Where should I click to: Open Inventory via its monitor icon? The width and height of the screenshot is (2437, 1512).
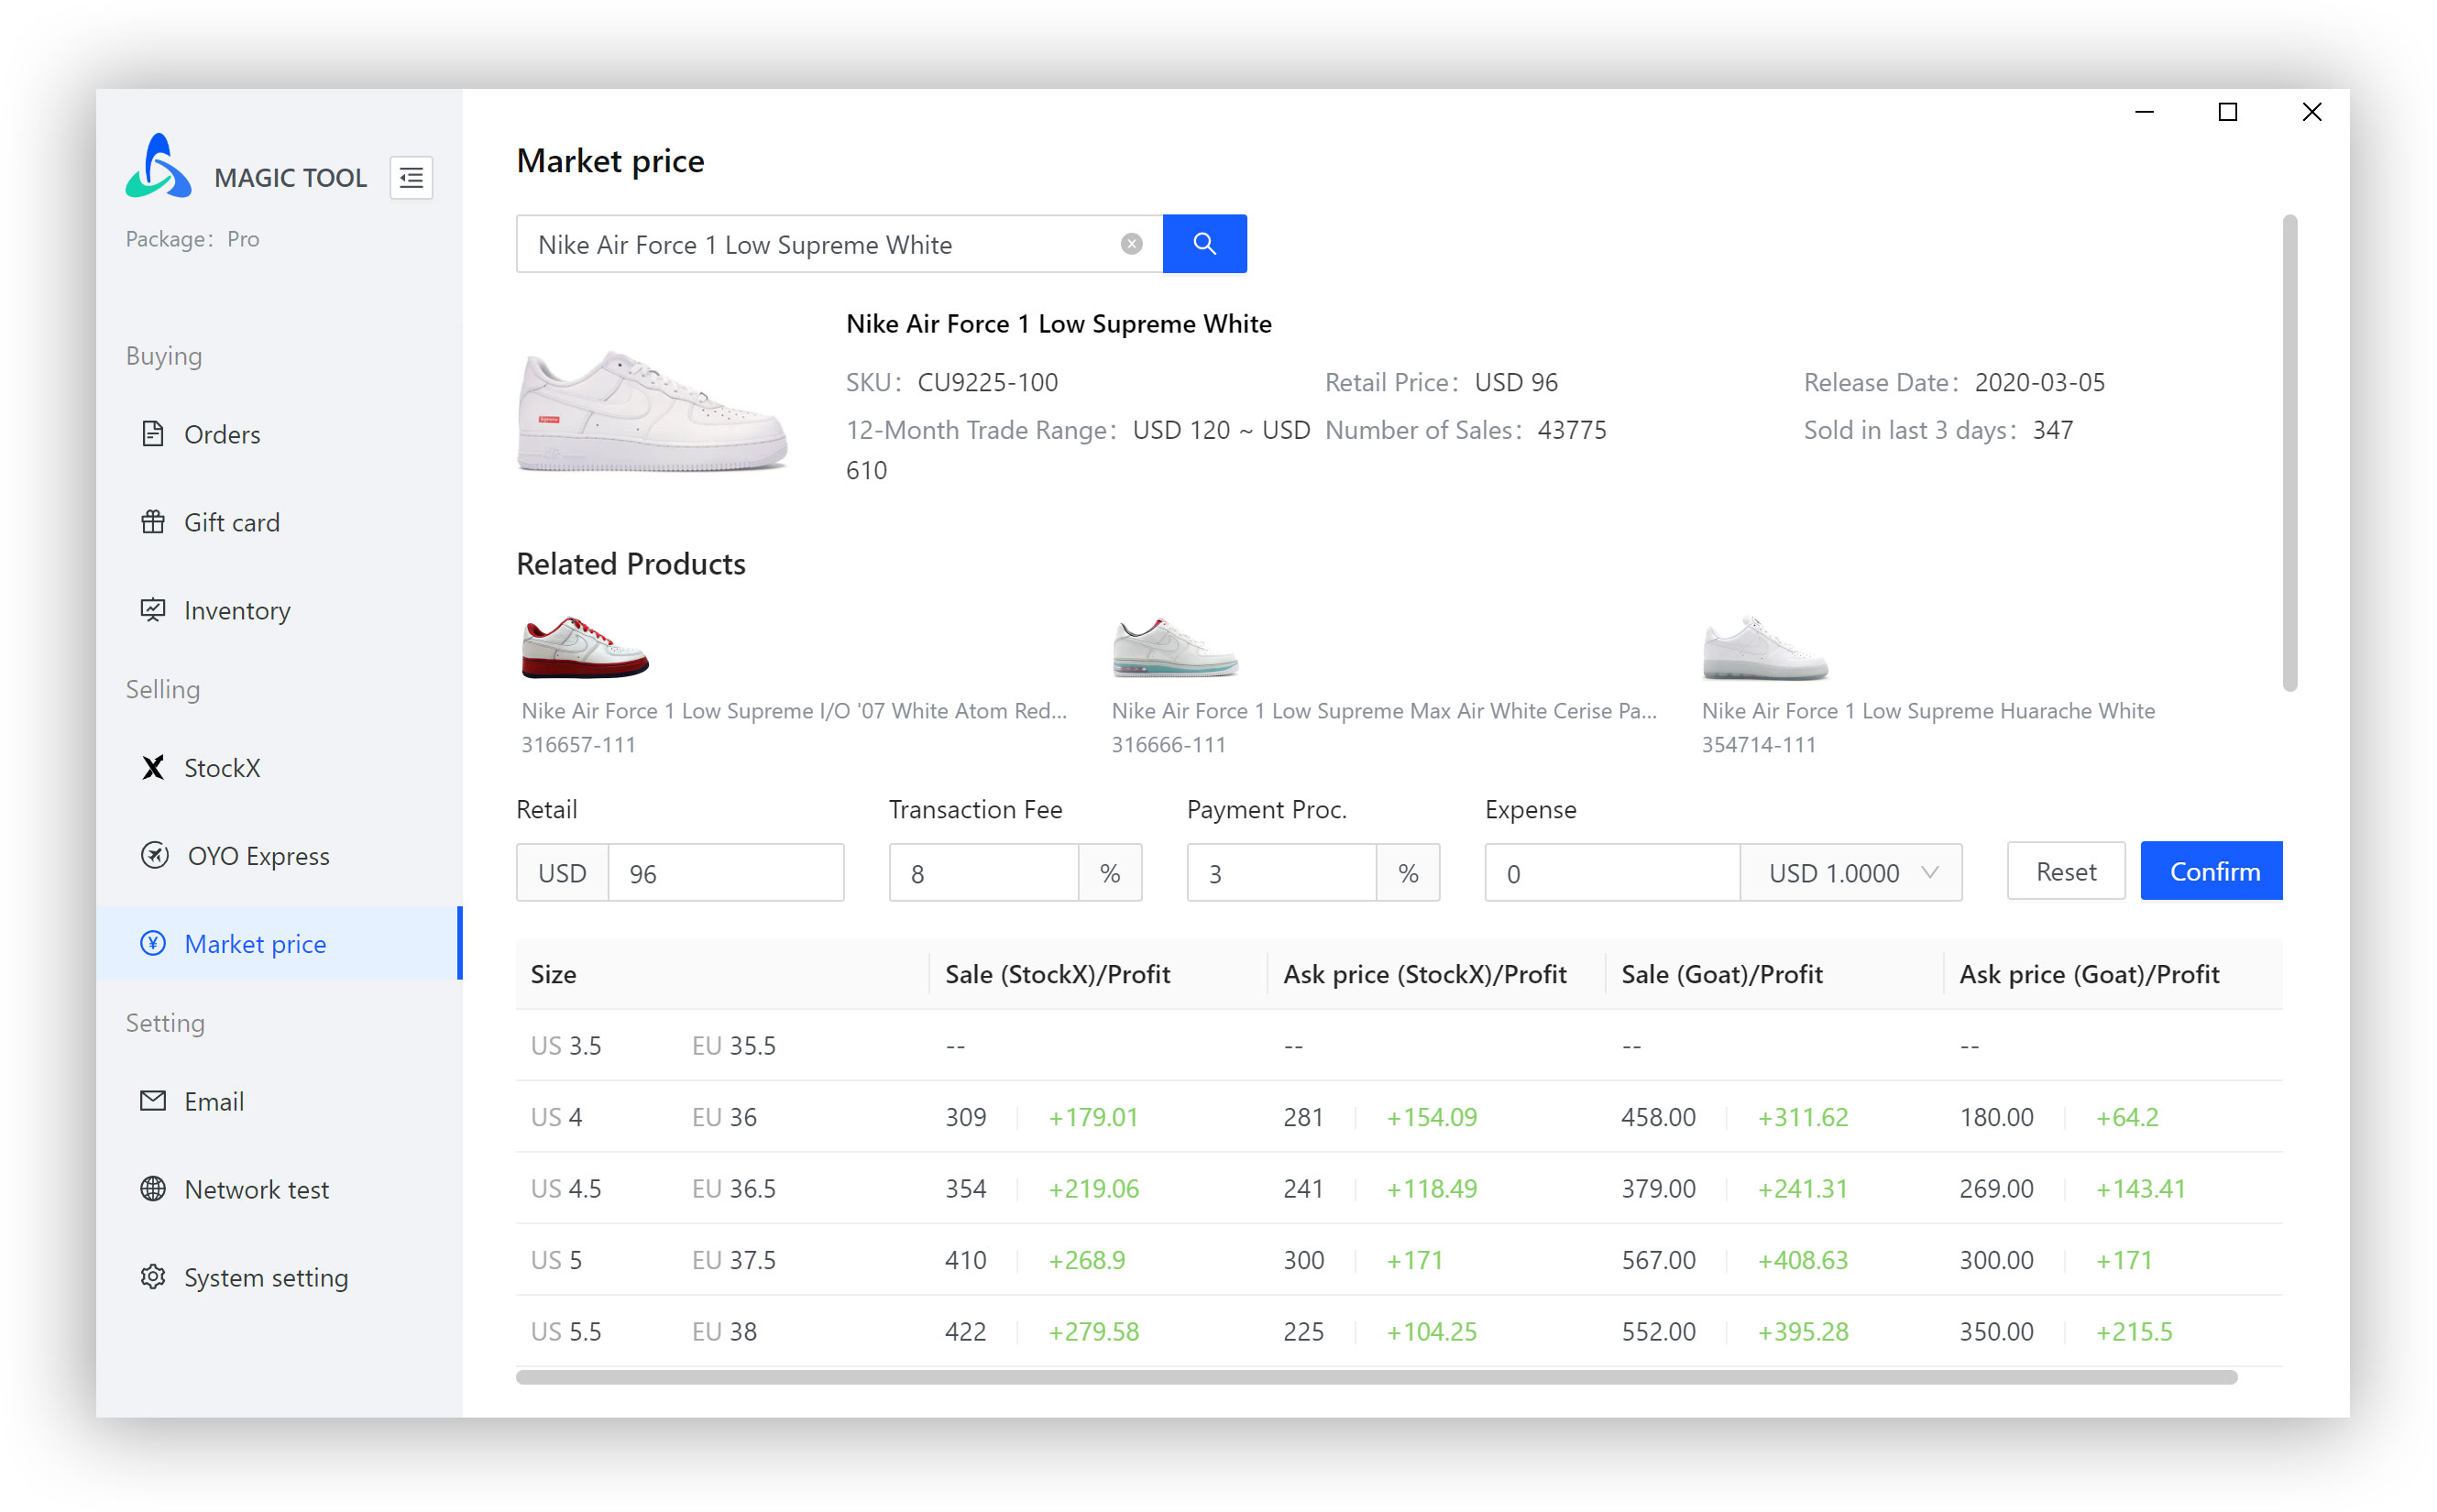[x=153, y=610]
